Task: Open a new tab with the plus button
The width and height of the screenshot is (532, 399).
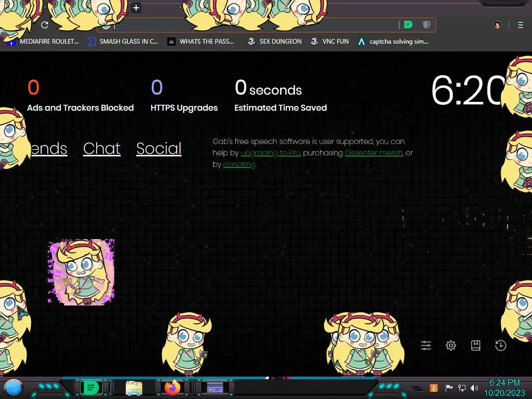Action: point(136,8)
